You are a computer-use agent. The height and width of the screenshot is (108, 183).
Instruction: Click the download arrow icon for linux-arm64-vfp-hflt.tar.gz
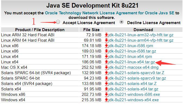click(x=106, y=40)
